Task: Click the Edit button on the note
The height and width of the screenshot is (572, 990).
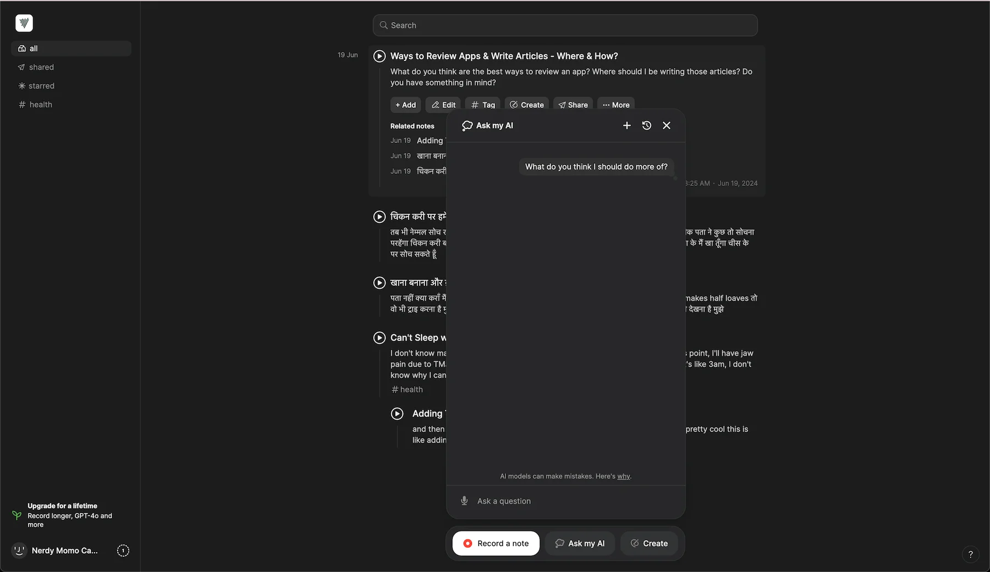Action: (x=443, y=105)
